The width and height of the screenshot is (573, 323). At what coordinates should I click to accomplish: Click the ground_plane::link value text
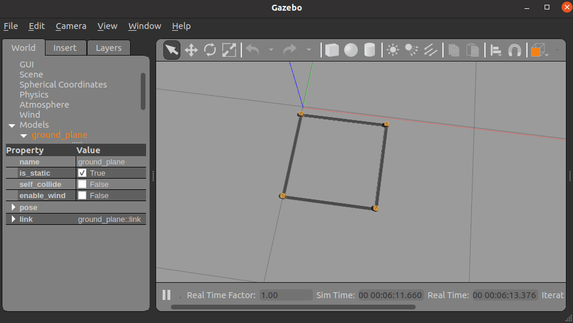pos(109,219)
